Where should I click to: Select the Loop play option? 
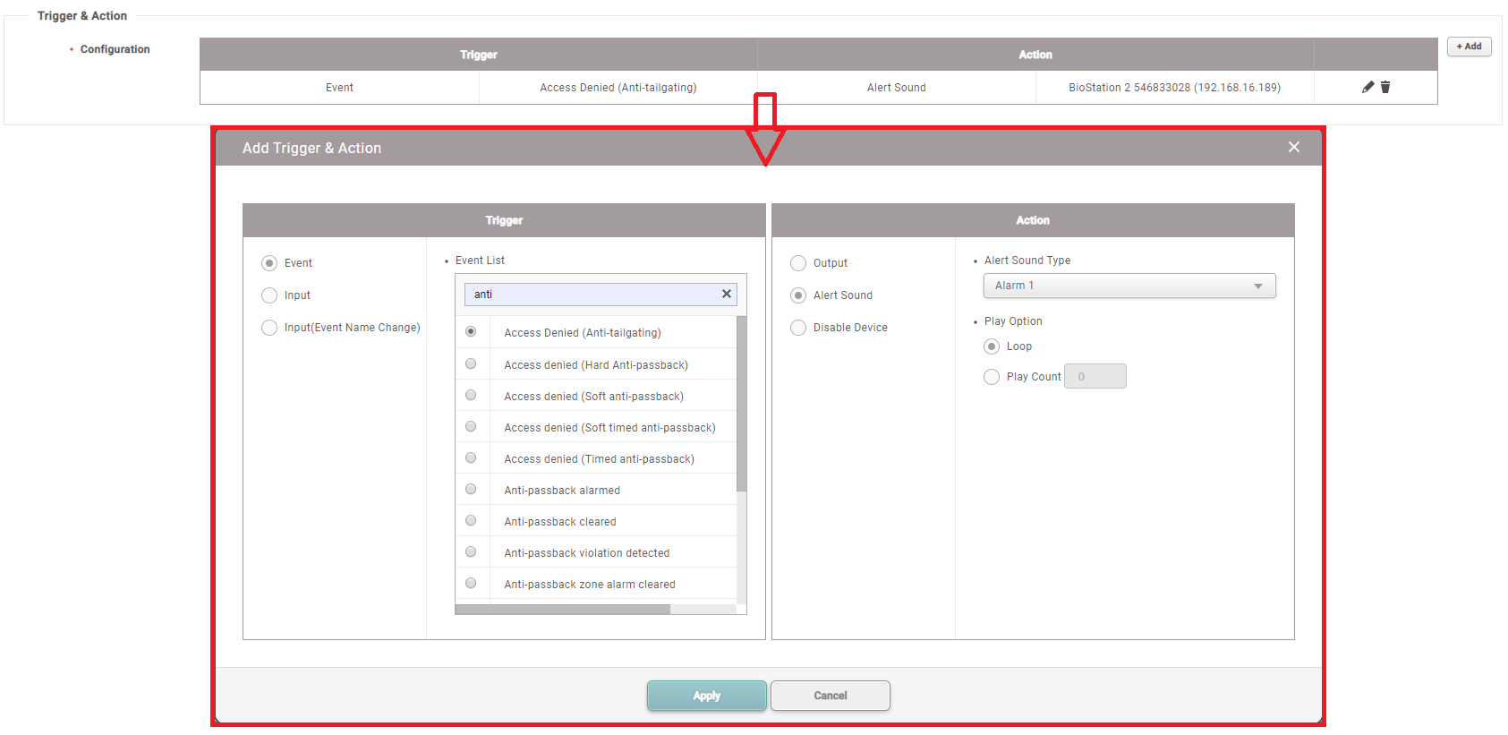[992, 346]
